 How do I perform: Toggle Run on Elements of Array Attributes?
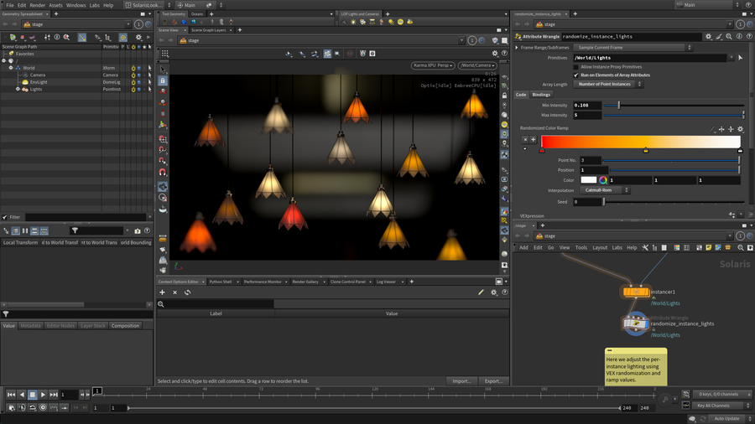tap(575, 75)
